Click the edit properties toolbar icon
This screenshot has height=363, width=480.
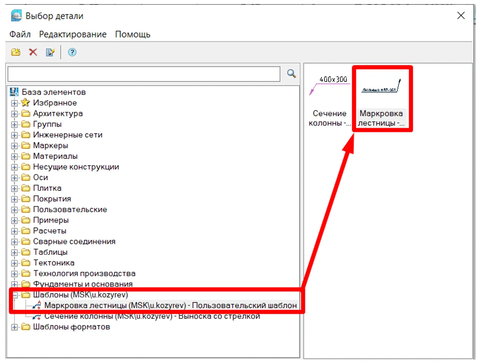tap(50, 52)
